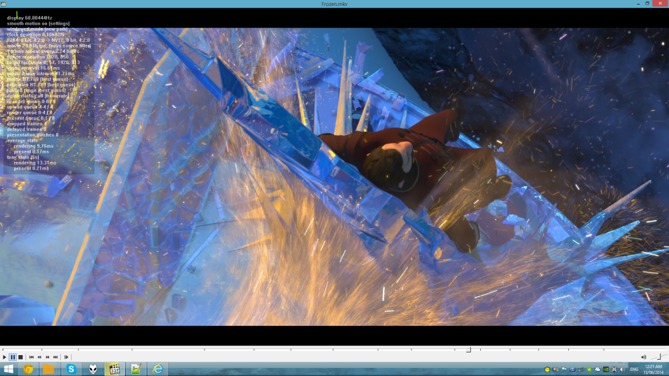Open the network signal tray icon

click(581, 369)
